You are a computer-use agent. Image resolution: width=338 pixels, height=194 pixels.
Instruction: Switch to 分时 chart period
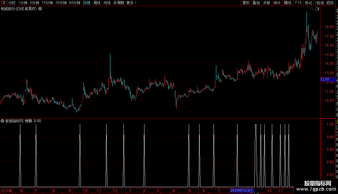click(12, 3)
